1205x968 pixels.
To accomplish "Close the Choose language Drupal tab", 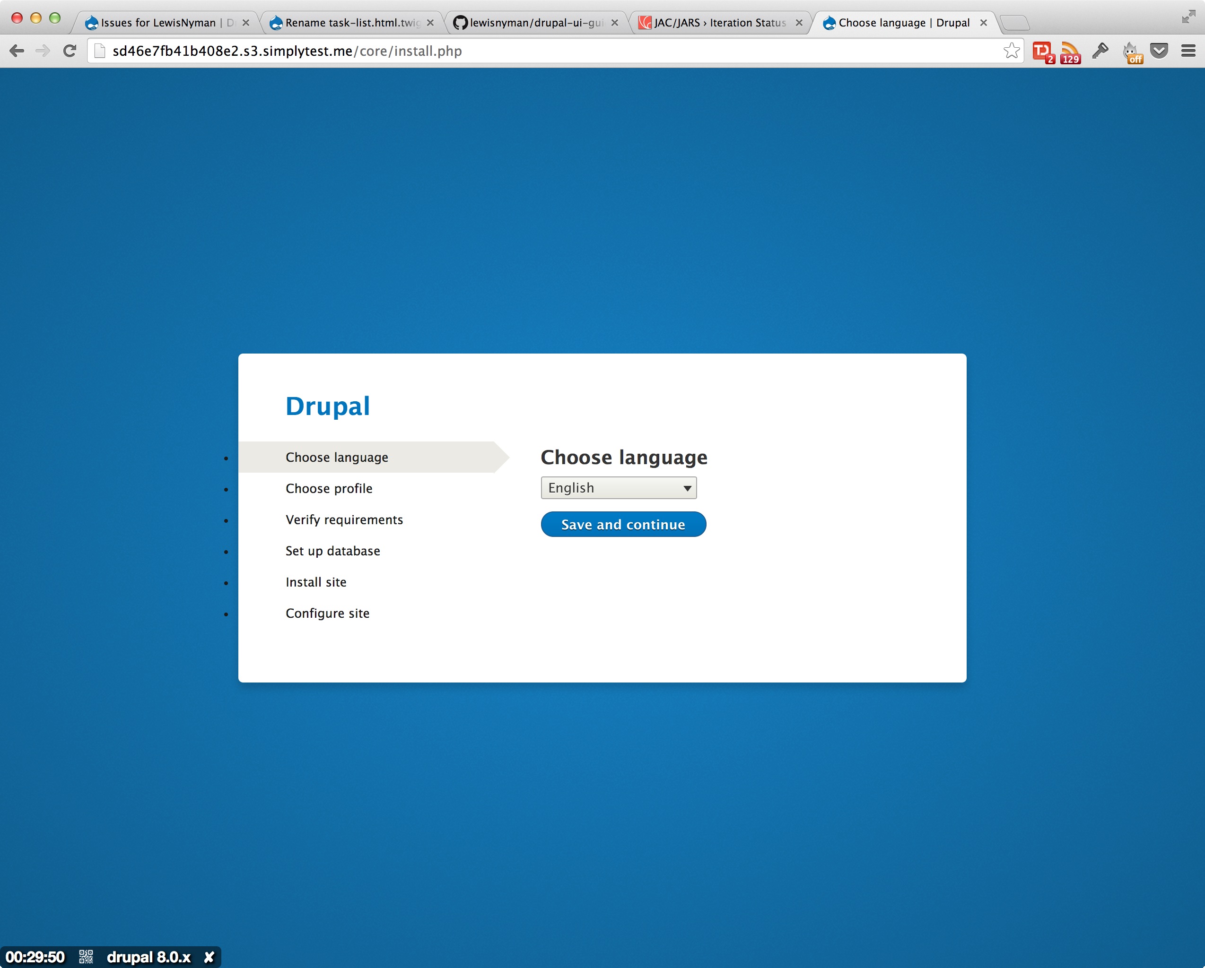I will pyautogui.click(x=984, y=23).
